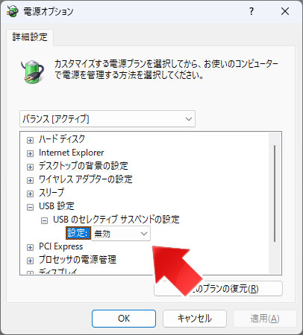303x335 pixels.
Task: Click the question mark help button
Action: pyautogui.click(x=252, y=11)
